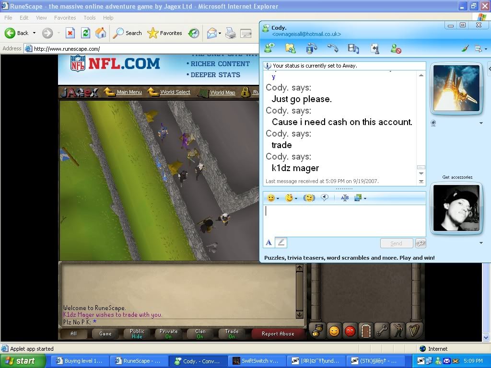Open IE Favorites star button
Screen dimensions: 491x368
click(x=165, y=33)
